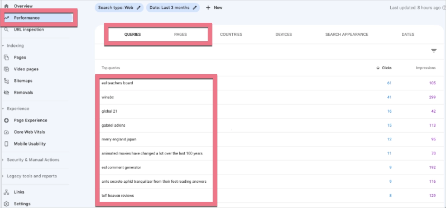This screenshot has width=446, height=208.
Task: Click the Clicks sort arrow icon
Action: [378, 68]
